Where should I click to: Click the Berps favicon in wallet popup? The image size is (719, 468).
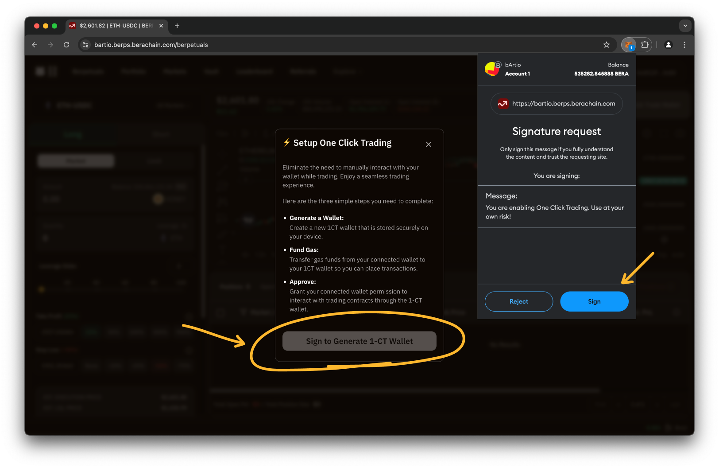(x=503, y=104)
